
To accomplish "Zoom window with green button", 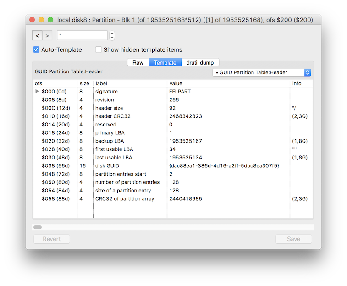I will [50, 20].
